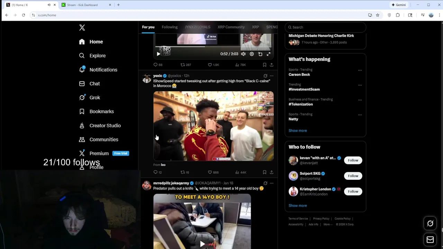Open more options for Natty trend

click(360, 115)
